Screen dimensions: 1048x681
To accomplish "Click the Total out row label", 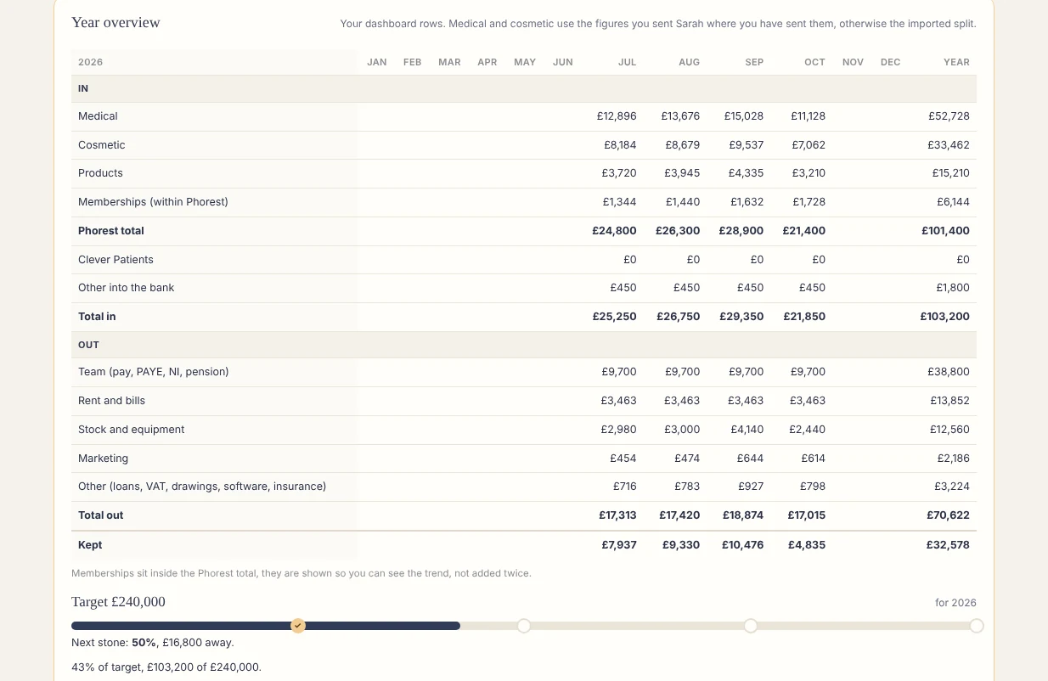I will click(101, 515).
